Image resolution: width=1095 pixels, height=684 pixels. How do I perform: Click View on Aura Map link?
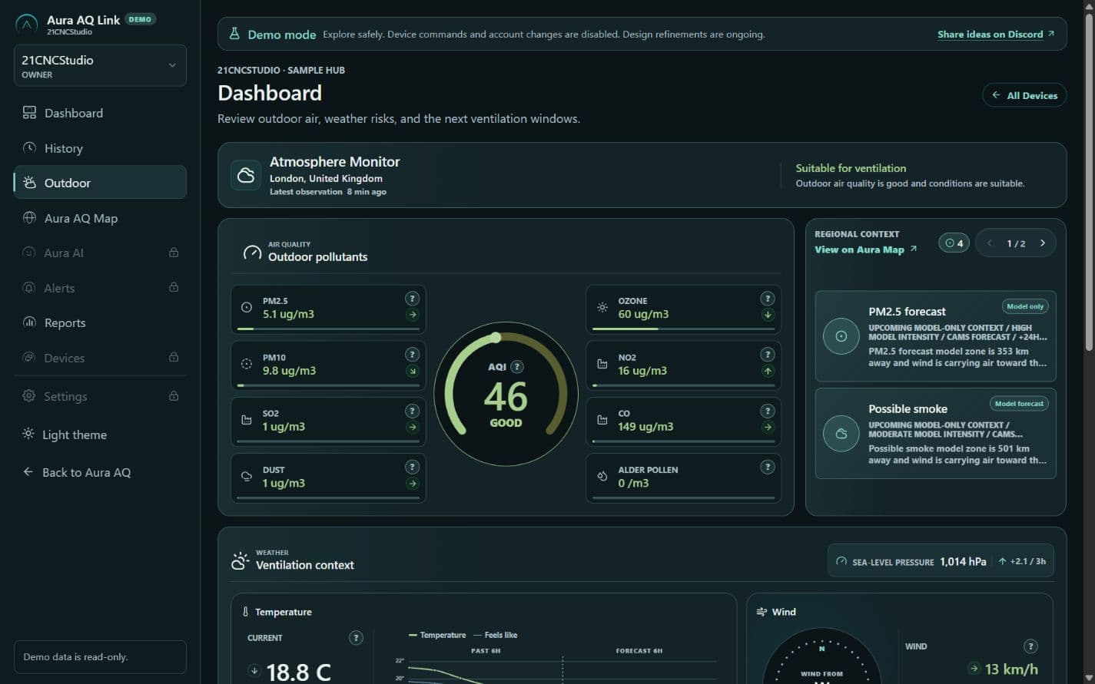point(865,249)
